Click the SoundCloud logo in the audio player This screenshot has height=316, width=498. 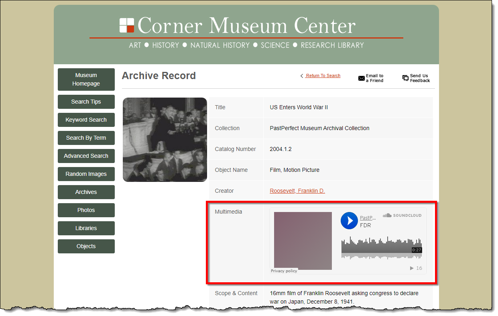[402, 215]
